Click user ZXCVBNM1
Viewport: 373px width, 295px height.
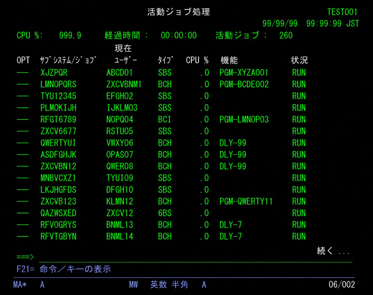point(124,84)
